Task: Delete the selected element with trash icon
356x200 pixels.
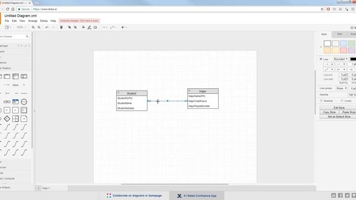Action: pos(61,27)
